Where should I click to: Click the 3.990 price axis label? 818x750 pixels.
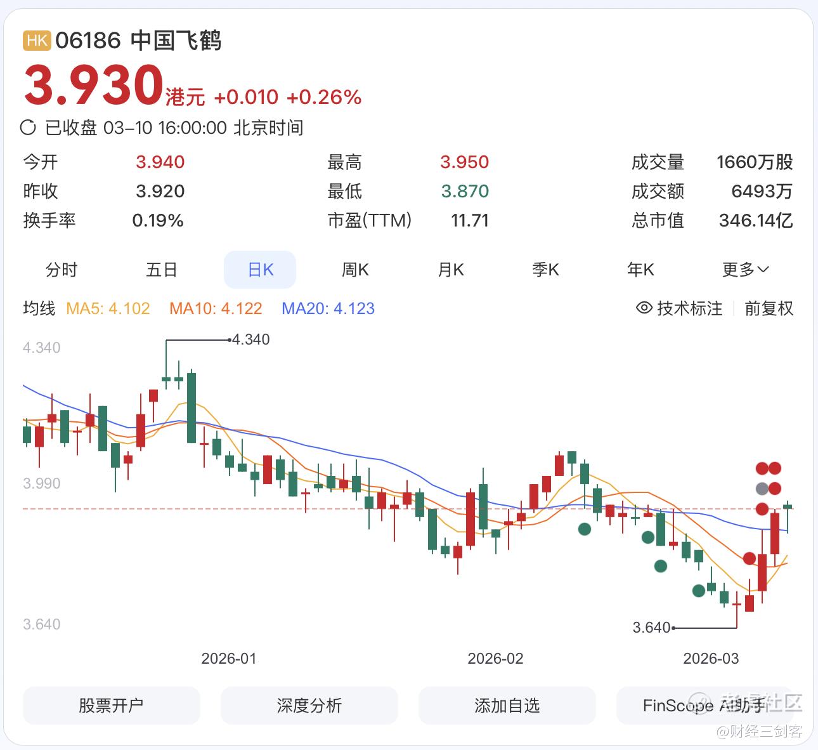42,484
